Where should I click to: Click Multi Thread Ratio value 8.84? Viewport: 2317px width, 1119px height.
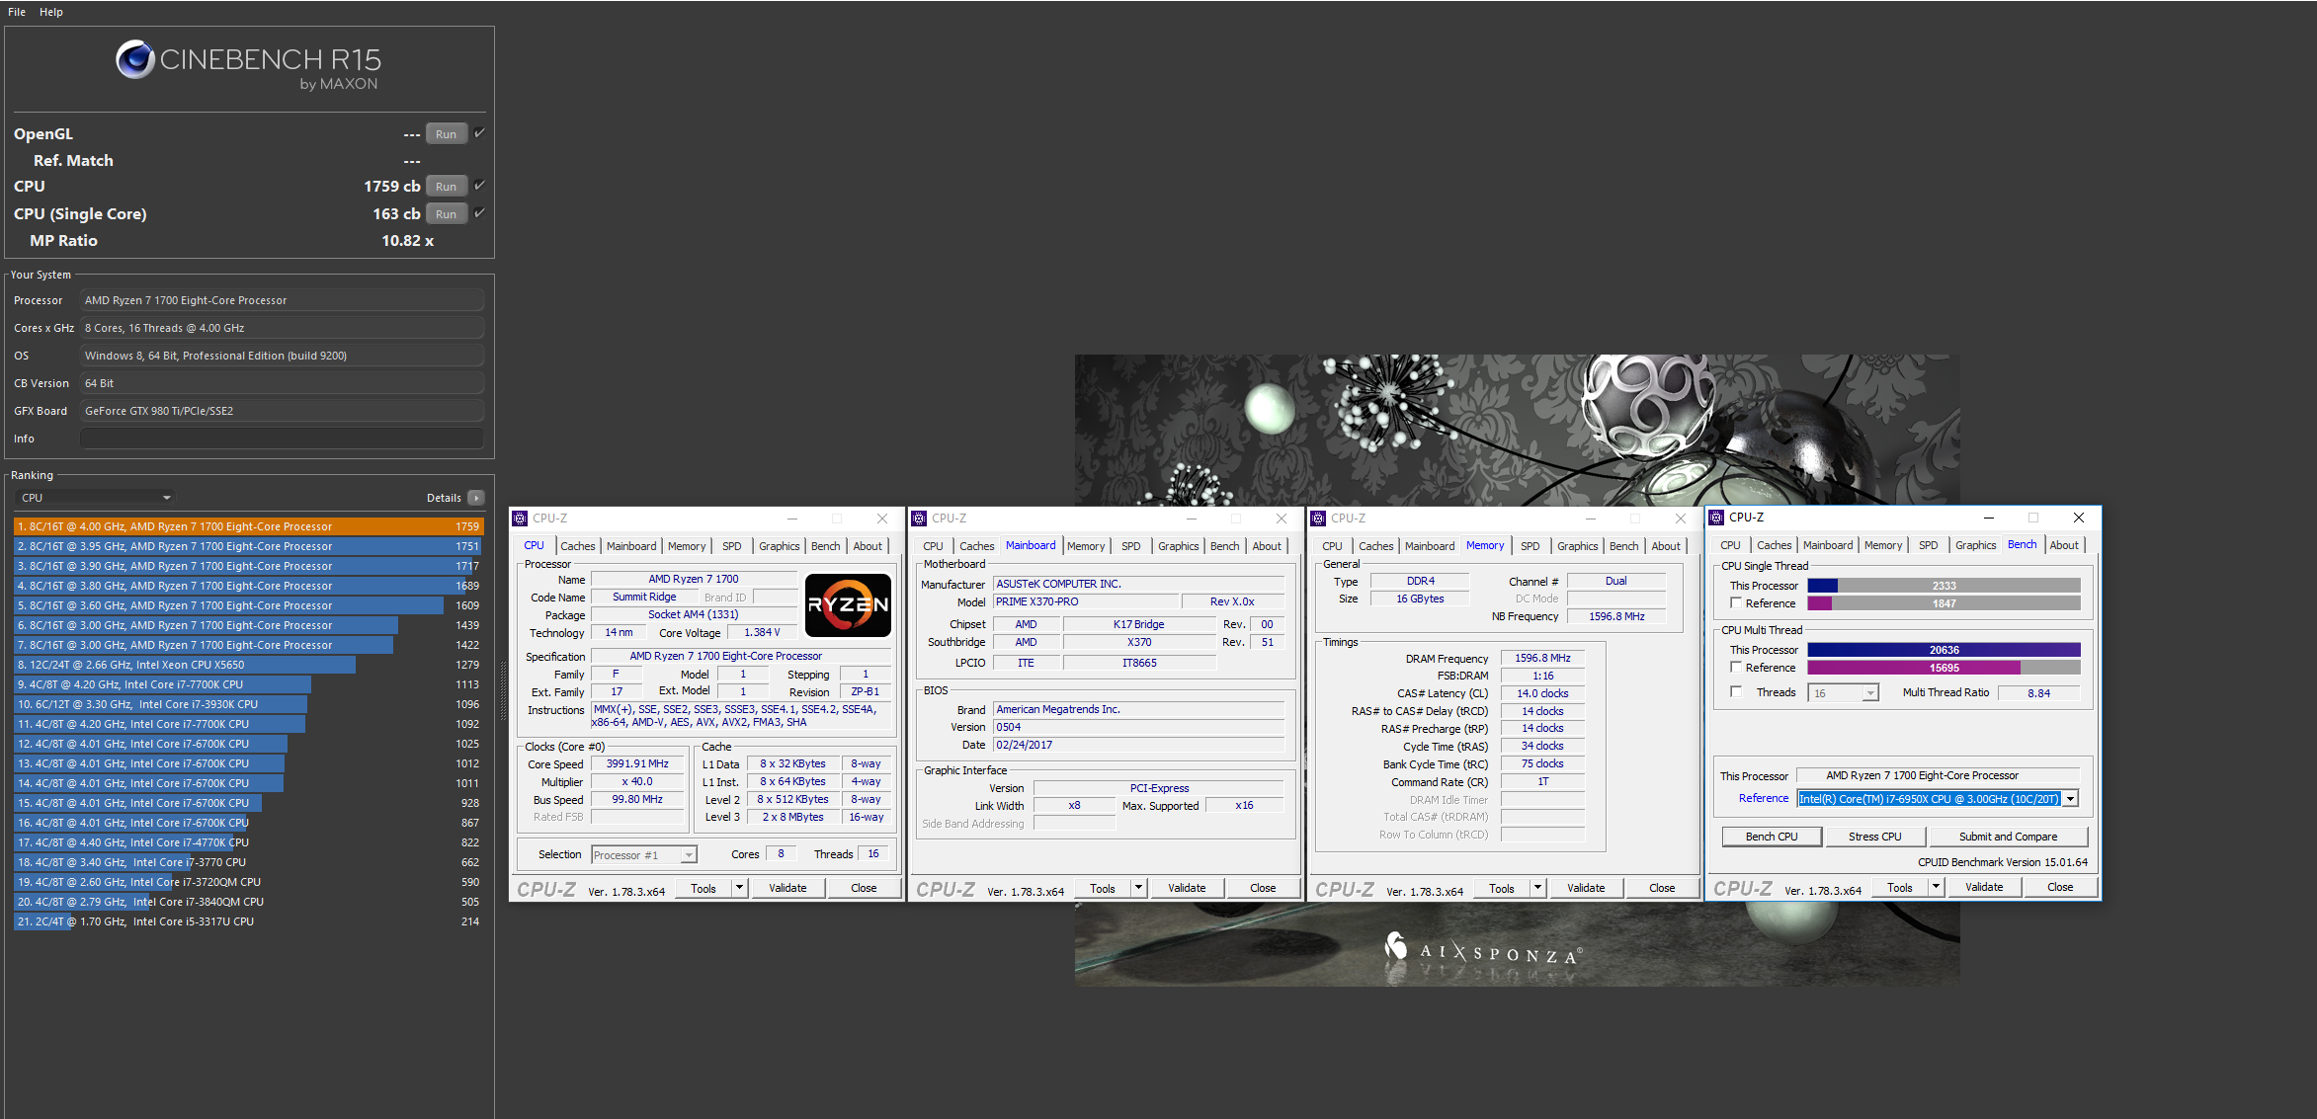pyautogui.click(x=2038, y=693)
